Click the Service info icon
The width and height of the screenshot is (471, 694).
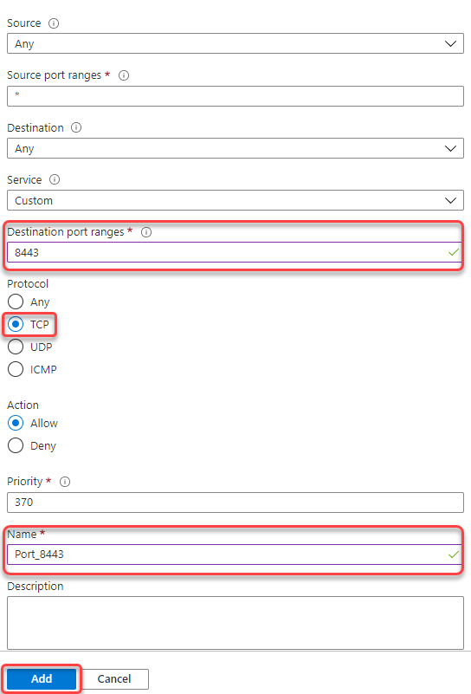(55, 179)
